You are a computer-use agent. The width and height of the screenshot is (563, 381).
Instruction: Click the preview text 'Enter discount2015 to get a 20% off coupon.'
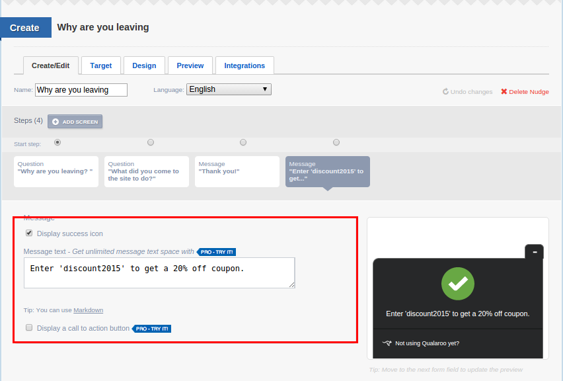click(458, 314)
